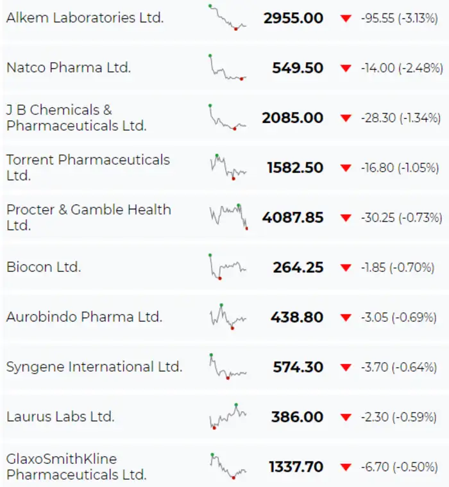Click red down arrow beside 2955.00
The image size is (449, 487).
[346, 19]
